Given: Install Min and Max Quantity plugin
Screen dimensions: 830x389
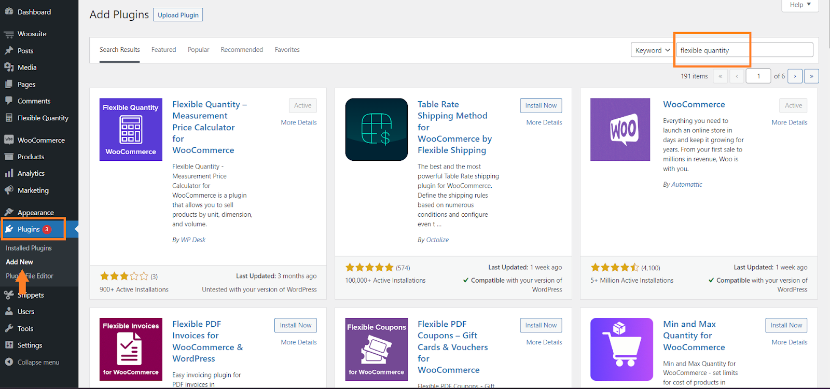Looking at the screenshot, I should click(786, 325).
